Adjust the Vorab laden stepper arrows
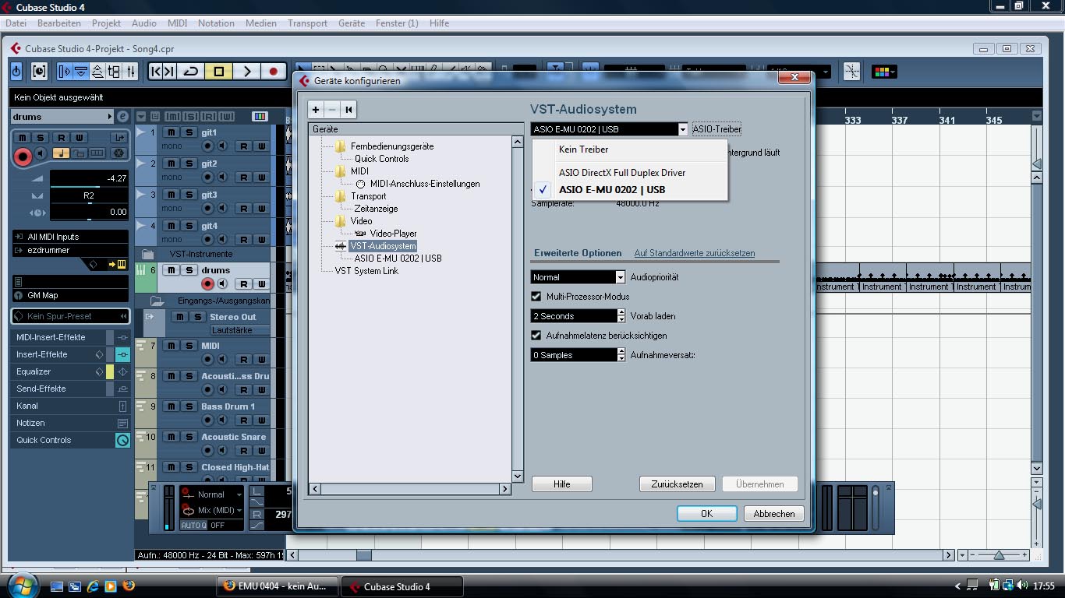This screenshot has width=1065, height=598. coord(621,316)
